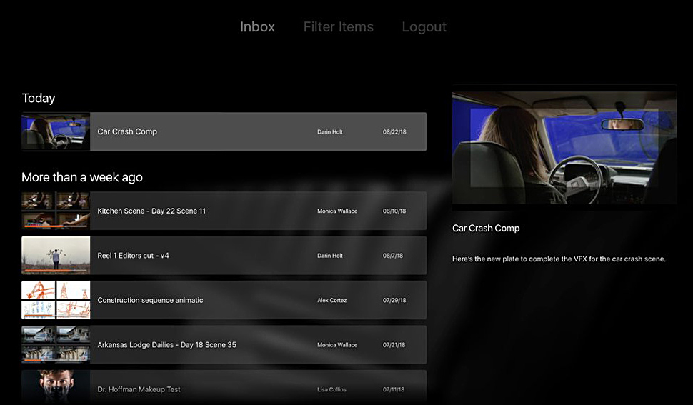This screenshot has width=693, height=405.
Task: Open Construction sequence animatic thumbnail
Action: [x=56, y=300]
